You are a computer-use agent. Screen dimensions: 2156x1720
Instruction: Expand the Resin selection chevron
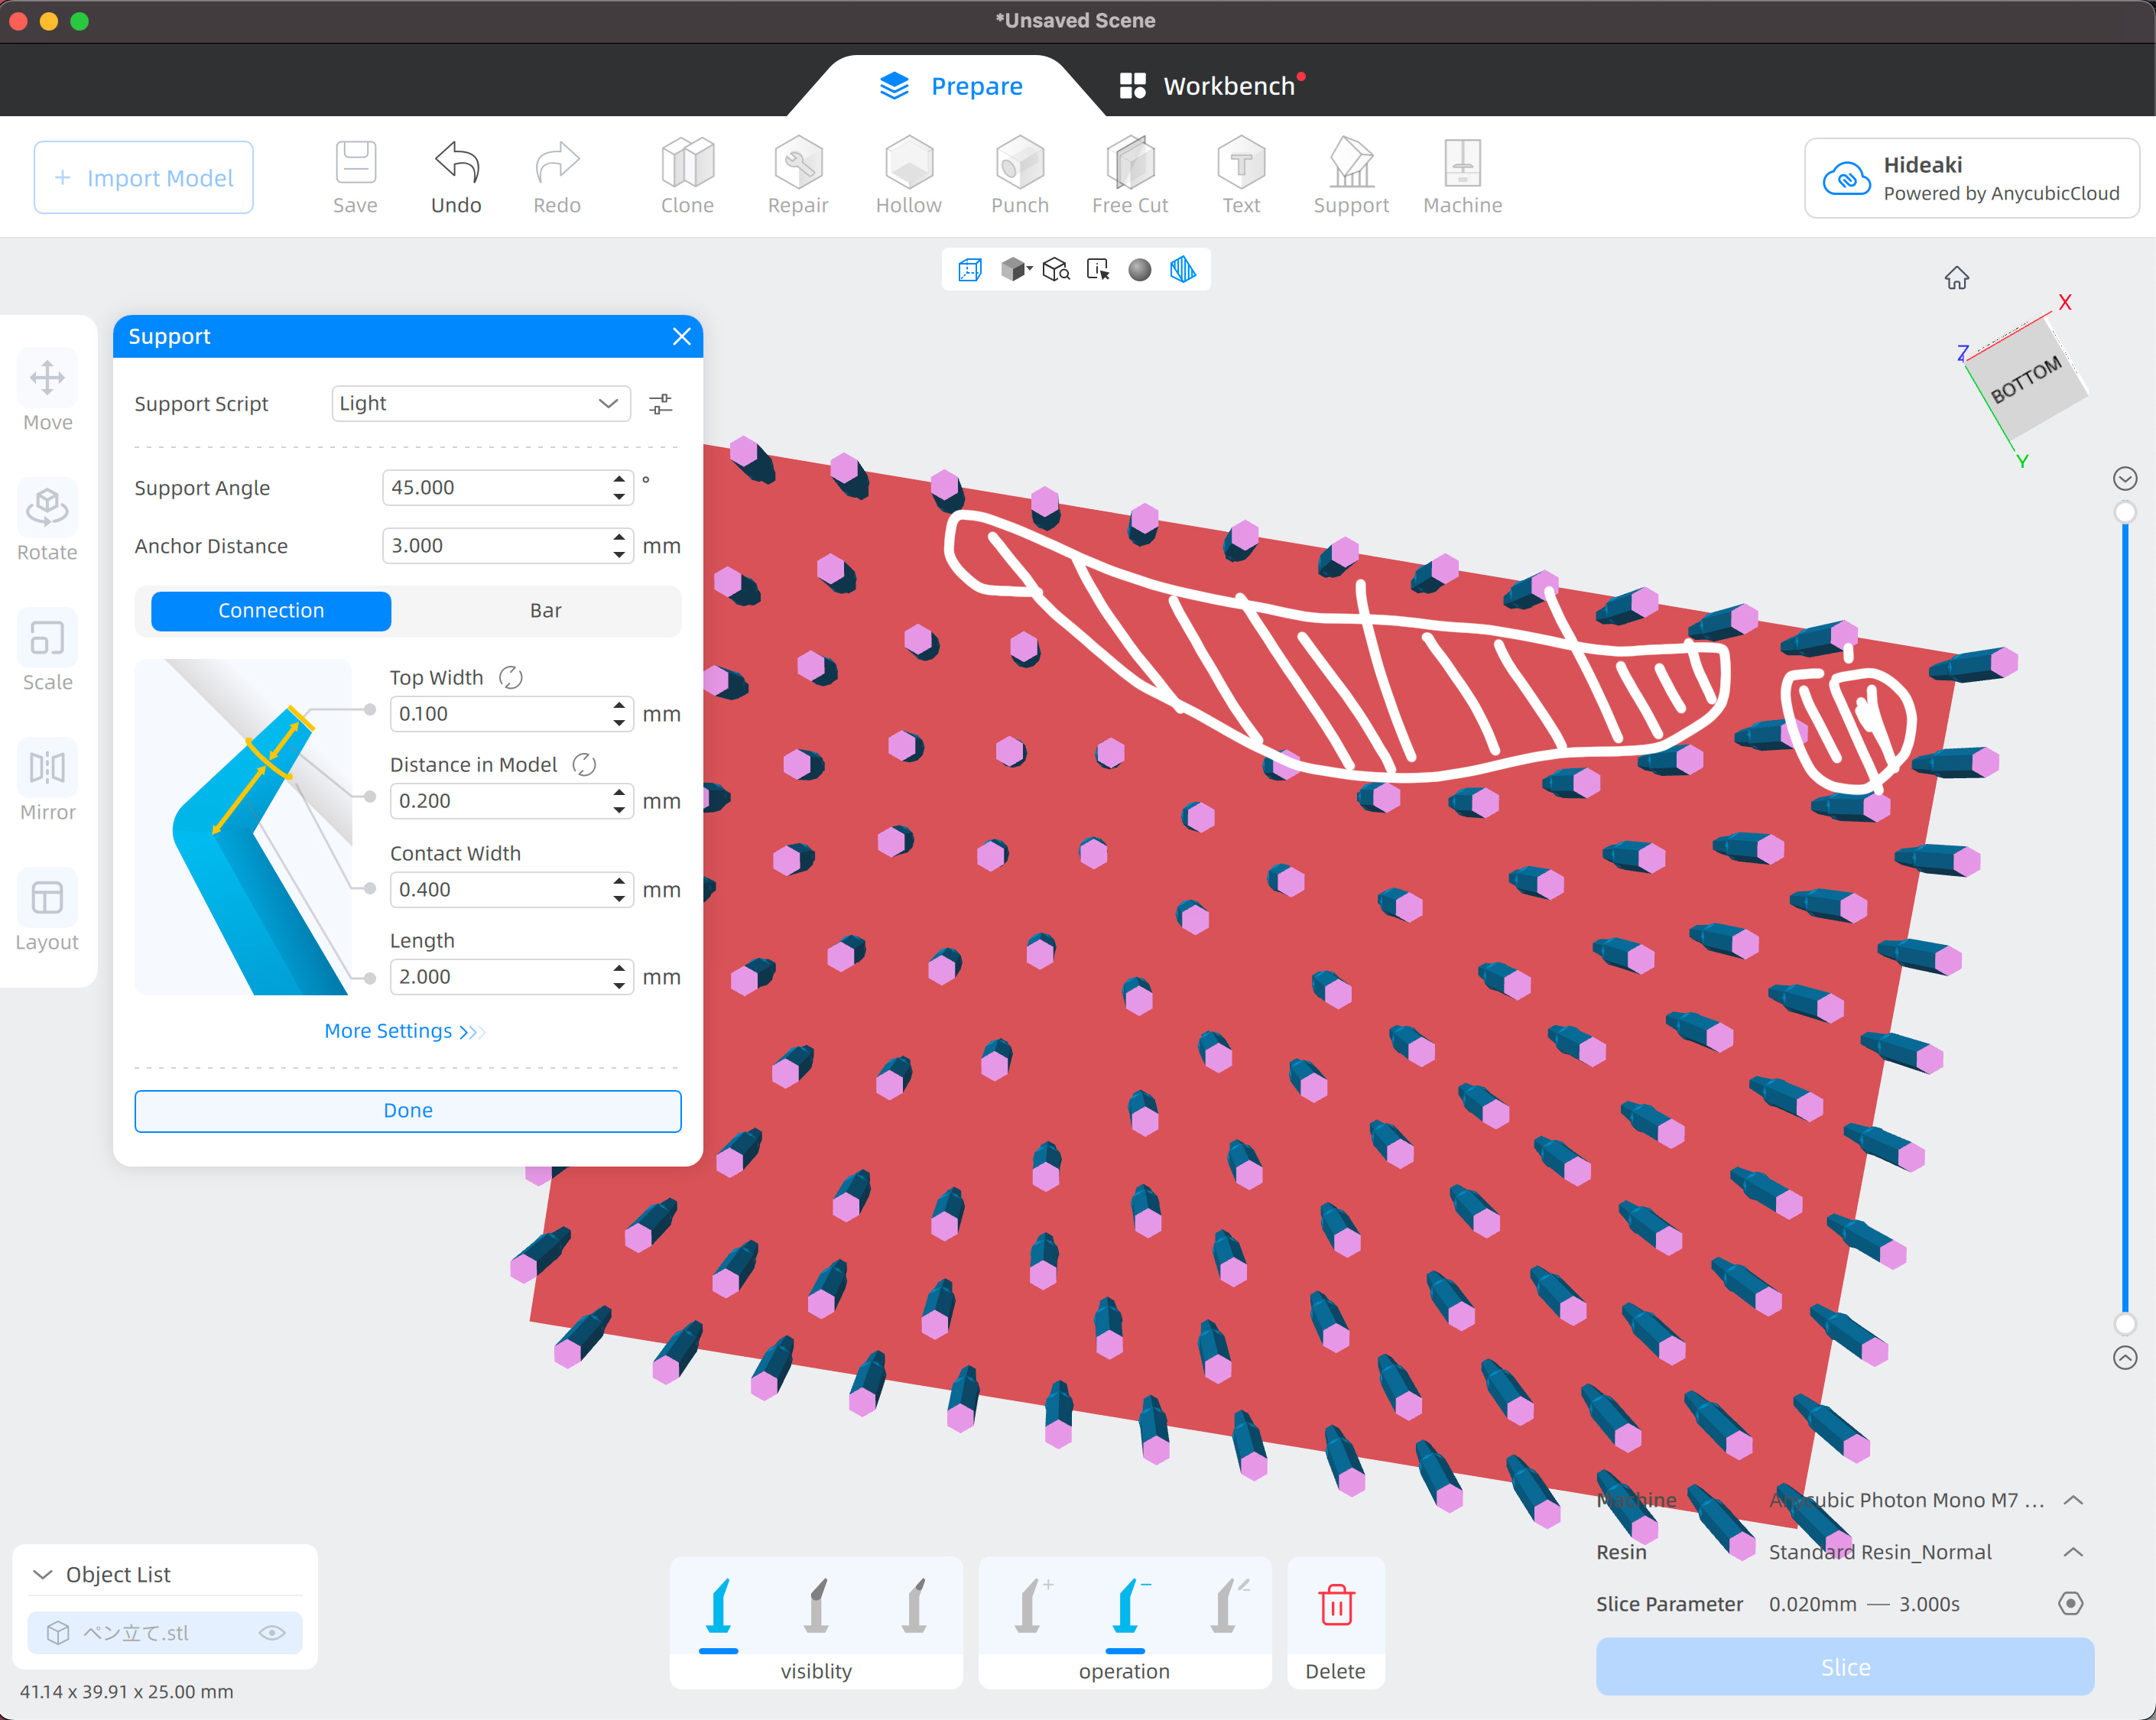tap(2073, 1552)
